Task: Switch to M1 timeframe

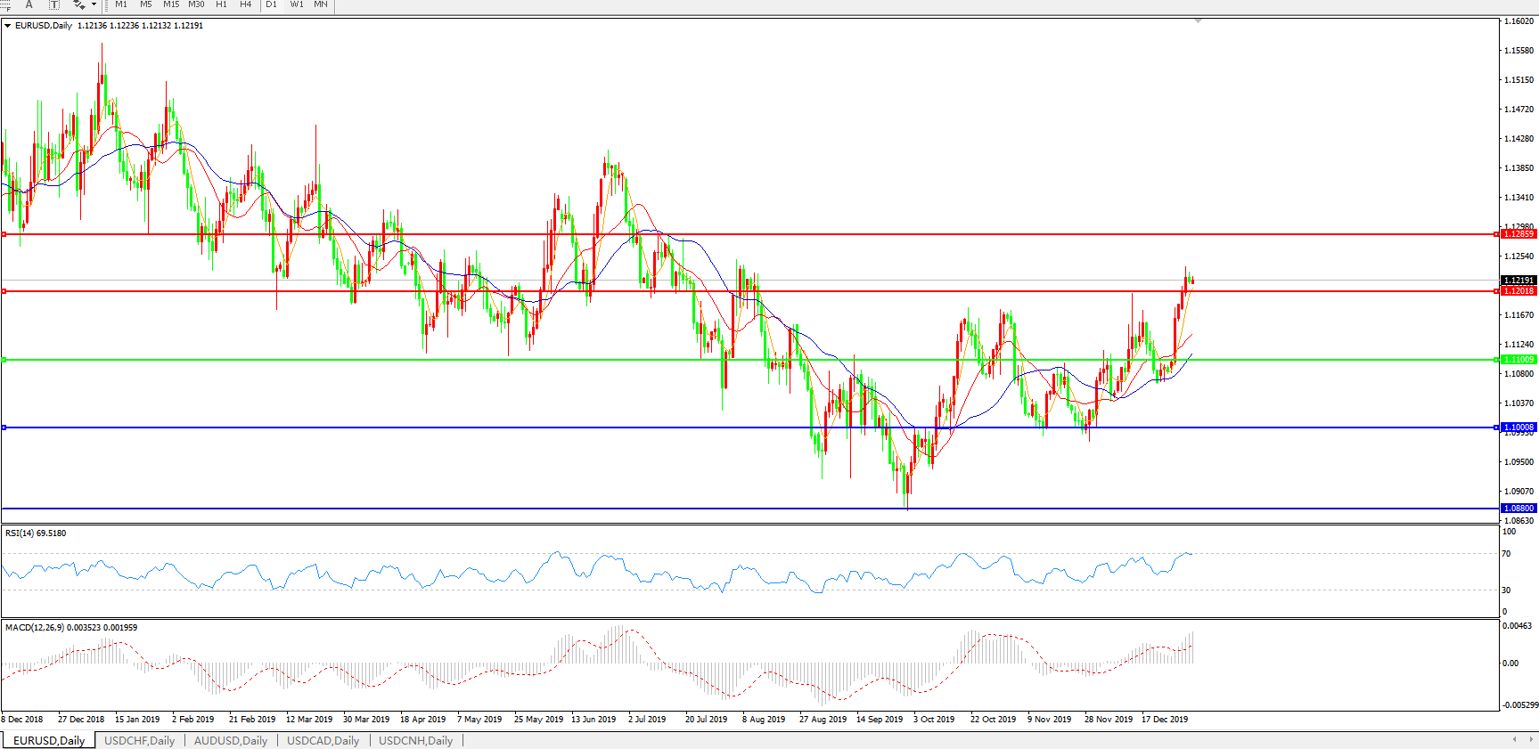Action: (x=121, y=4)
